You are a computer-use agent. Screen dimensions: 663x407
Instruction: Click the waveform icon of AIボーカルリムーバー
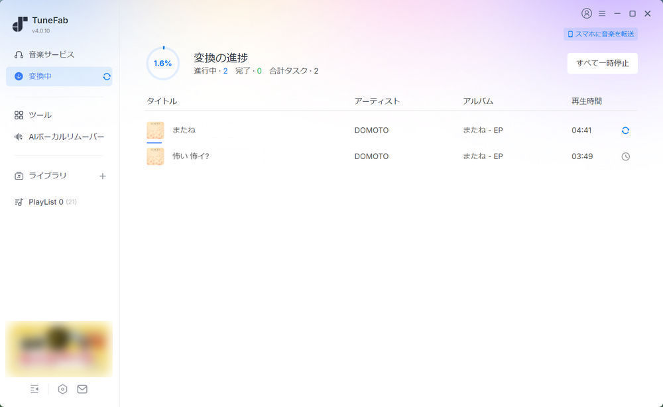pyautogui.click(x=19, y=137)
